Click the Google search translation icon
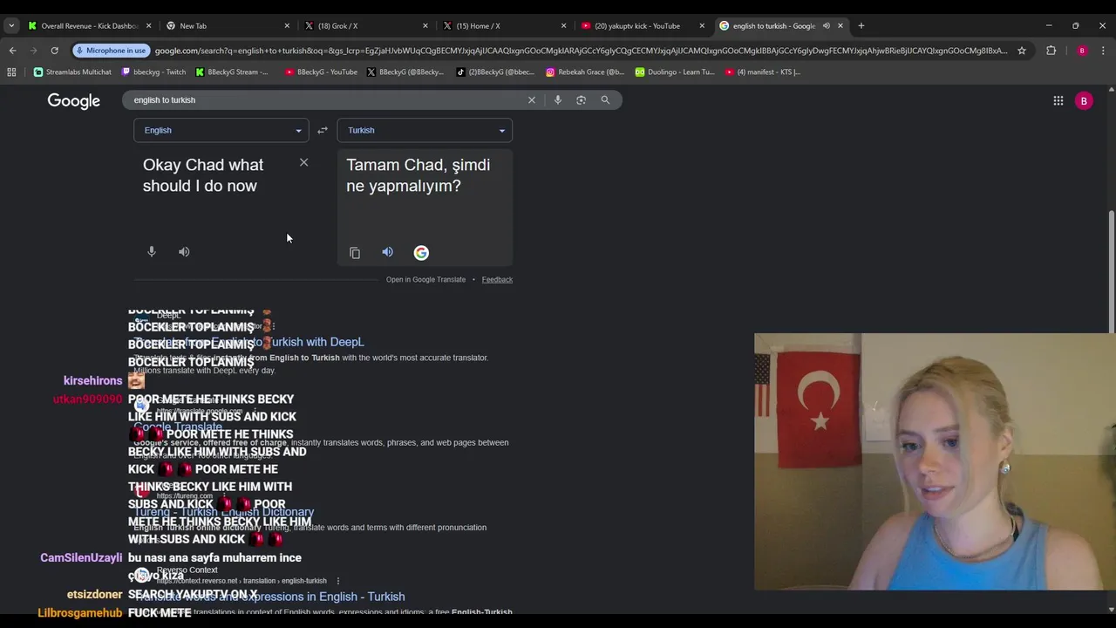 421,253
